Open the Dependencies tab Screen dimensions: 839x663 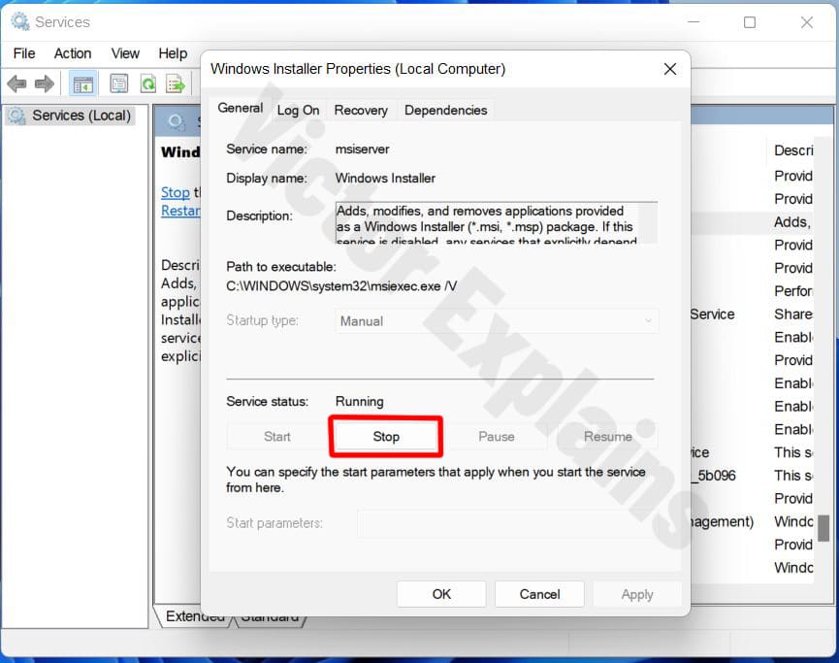[x=446, y=111]
